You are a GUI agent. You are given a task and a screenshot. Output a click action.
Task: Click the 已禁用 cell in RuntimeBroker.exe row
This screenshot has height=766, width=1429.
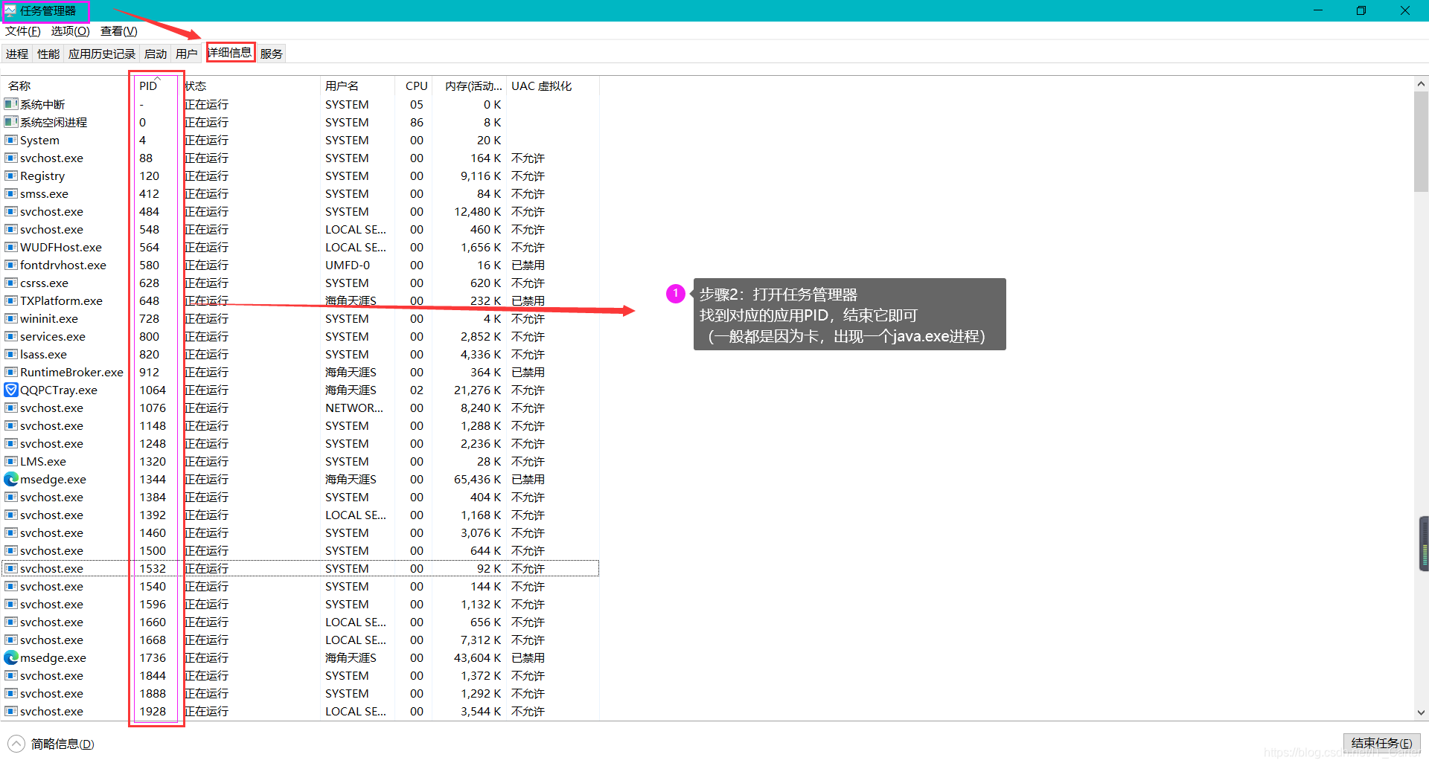528,372
